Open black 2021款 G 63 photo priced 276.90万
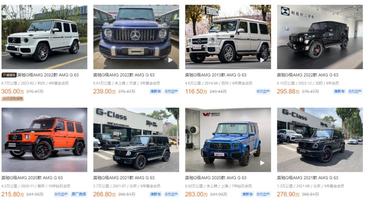 pyautogui.click(x=320, y=140)
